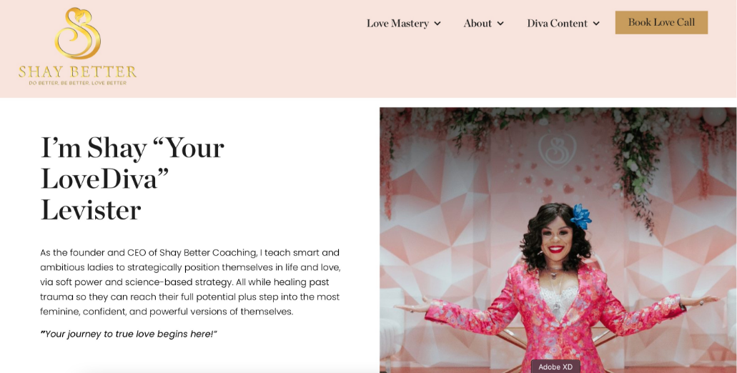Viewport: 737px width, 373px height.
Task: Click the heart-shaped SB emblem on the backdrop
Action: pos(557,150)
